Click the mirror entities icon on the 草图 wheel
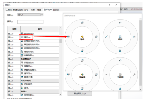 [134, 37]
